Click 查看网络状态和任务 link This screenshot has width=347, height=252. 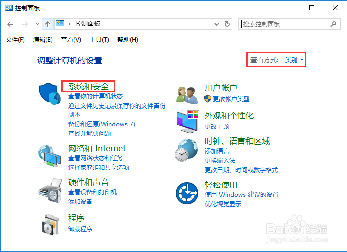click(x=96, y=158)
